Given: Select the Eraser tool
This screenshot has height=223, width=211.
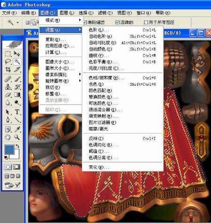Looking at the screenshot, I should 8,95.
